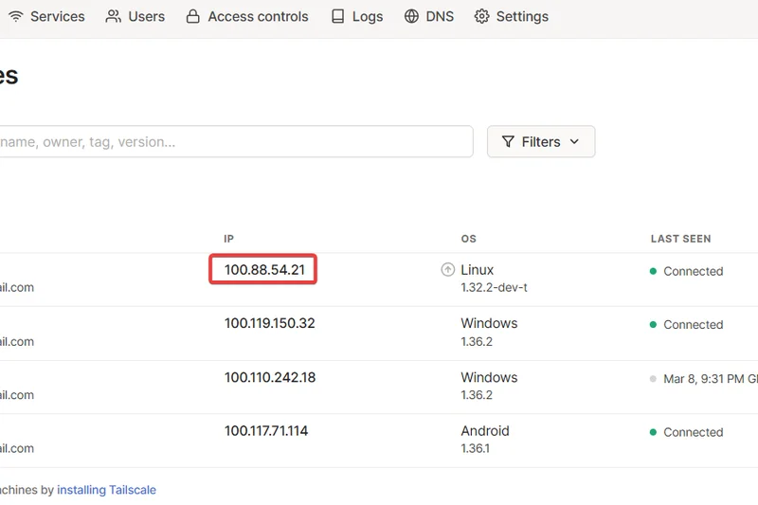Click IP address 100.110.242.18

pyautogui.click(x=269, y=377)
